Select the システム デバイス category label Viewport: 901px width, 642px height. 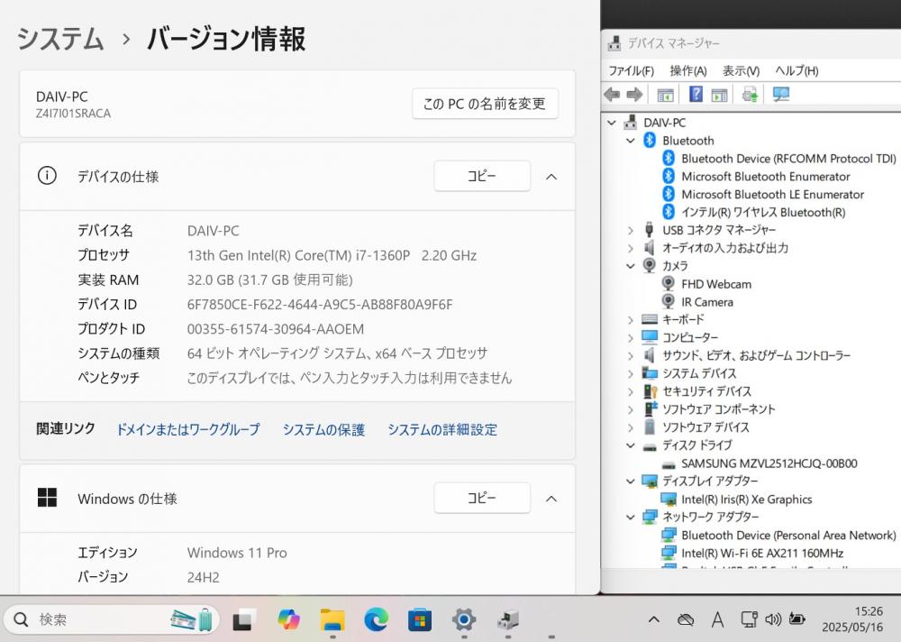point(699,373)
